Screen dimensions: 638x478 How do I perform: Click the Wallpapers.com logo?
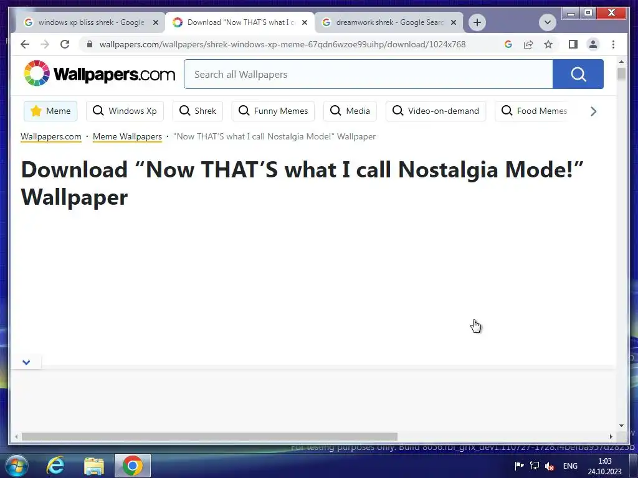[99, 73]
